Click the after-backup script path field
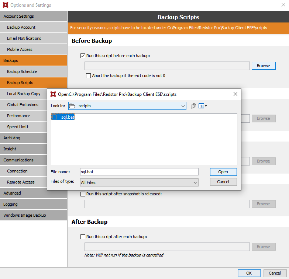 pos(167,247)
